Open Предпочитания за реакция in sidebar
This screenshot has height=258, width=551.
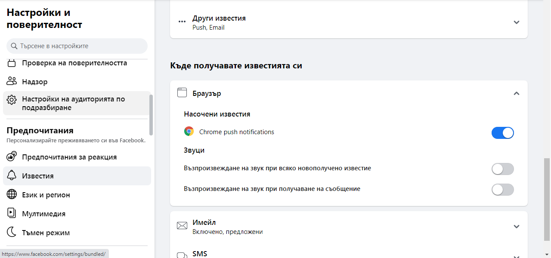tap(69, 157)
